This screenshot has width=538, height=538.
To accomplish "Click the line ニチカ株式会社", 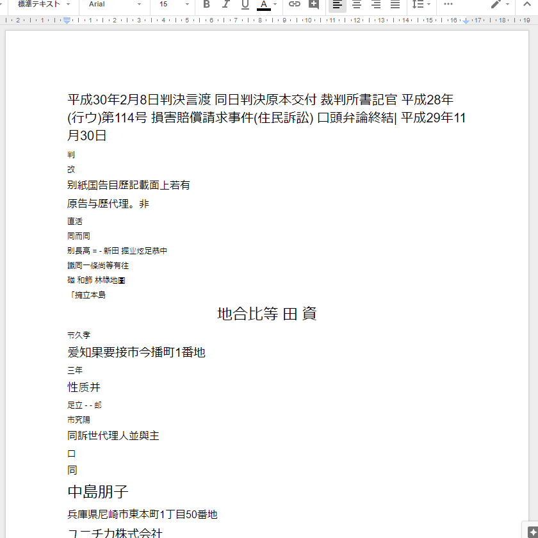I will (115, 533).
